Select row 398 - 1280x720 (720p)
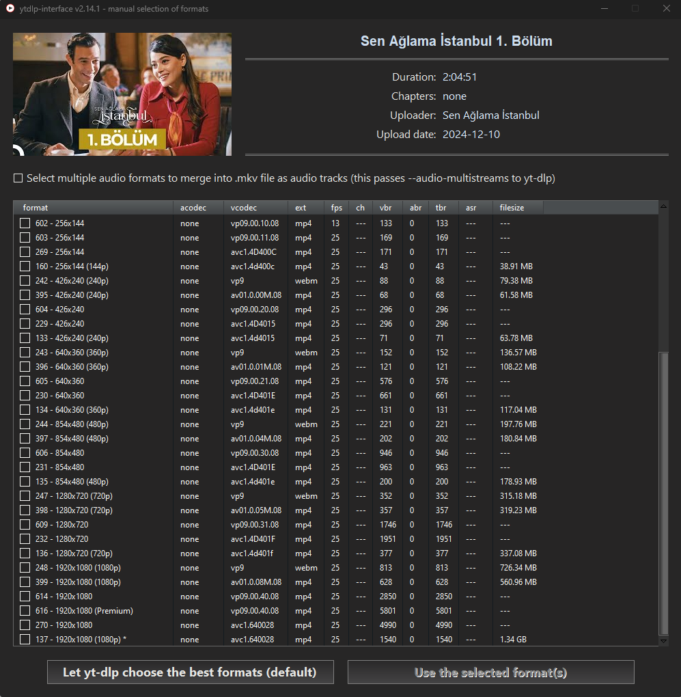This screenshot has height=697, width=681. point(335,510)
